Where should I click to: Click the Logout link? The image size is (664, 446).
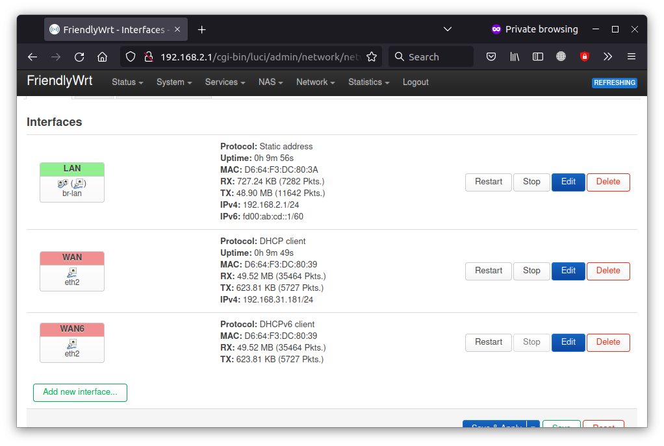tap(415, 82)
